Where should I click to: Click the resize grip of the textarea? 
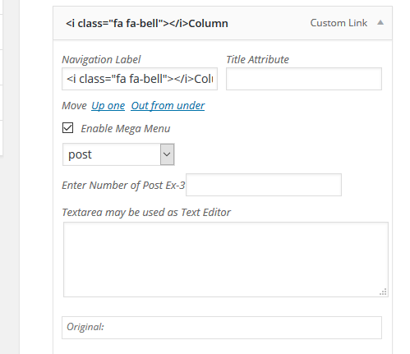383,292
